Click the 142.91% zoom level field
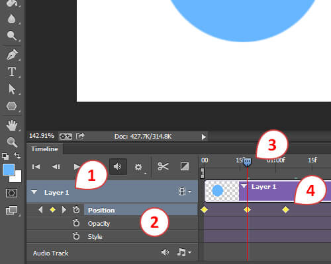The width and height of the screenshot is (331, 264). tap(42, 136)
